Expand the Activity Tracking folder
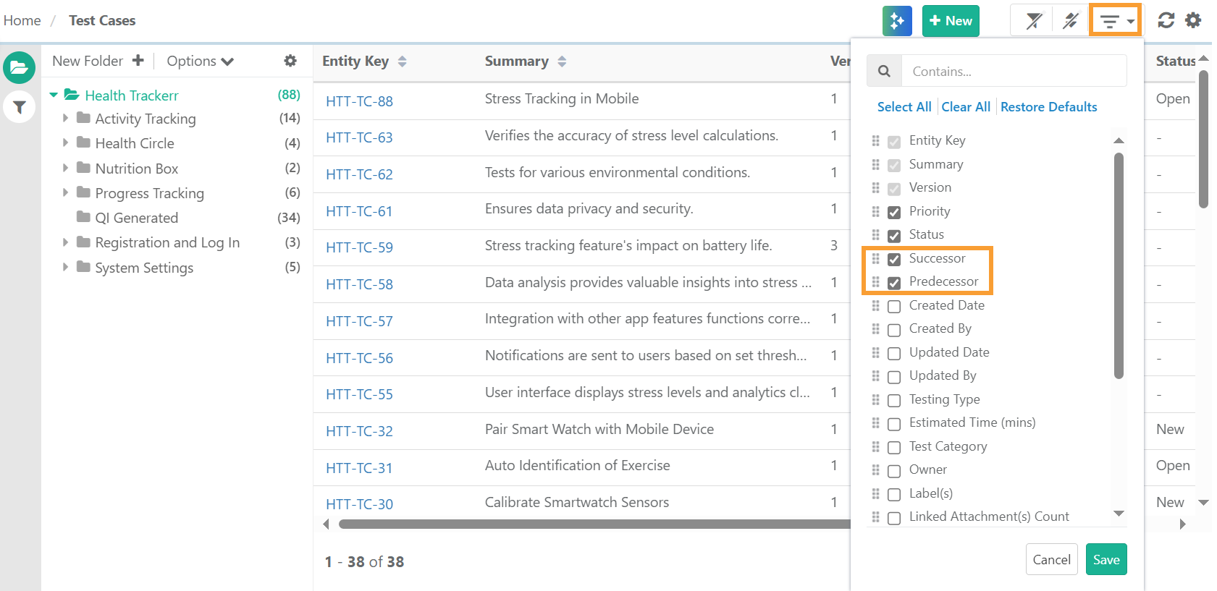 click(65, 118)
